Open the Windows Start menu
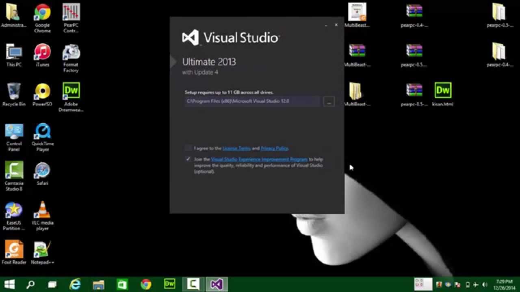The image size is (520, 292). 9,284
